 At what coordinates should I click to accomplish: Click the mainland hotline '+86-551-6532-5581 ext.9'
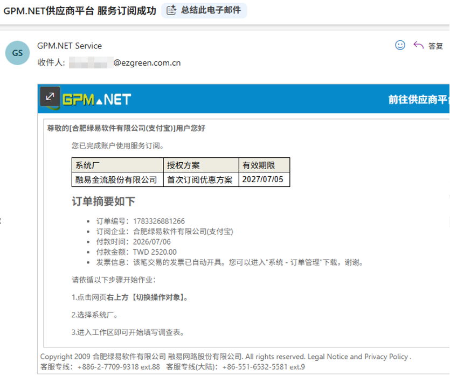(264, 367)
